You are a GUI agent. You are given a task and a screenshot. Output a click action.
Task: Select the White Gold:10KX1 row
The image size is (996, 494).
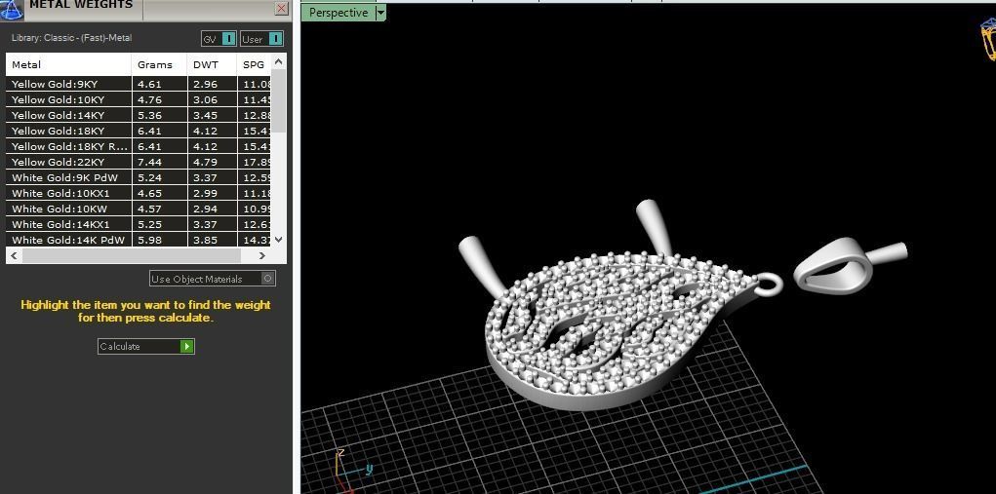pyautogui.click(x=139, y=194)
